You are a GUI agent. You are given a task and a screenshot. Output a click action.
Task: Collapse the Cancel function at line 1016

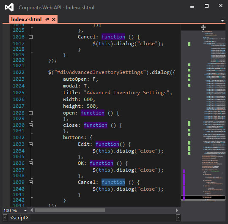click(30, 37)
